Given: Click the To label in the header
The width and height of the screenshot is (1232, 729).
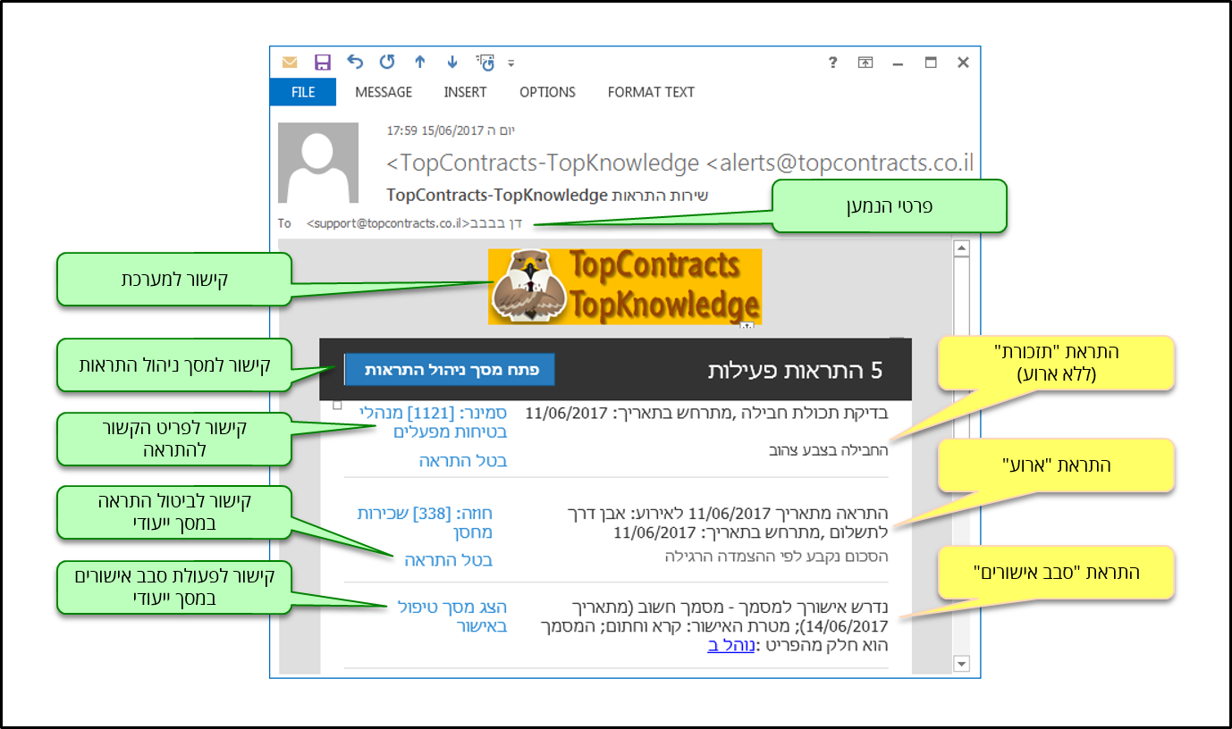Looking at the screenshot, I should pyautogui.click(x=284, y=223).
